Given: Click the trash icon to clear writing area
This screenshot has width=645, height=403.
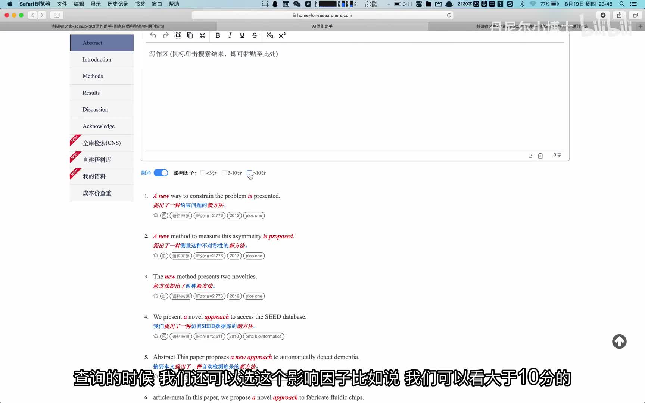Looking at the screenshot, I should pyautogui.click(x=540, y=156).
